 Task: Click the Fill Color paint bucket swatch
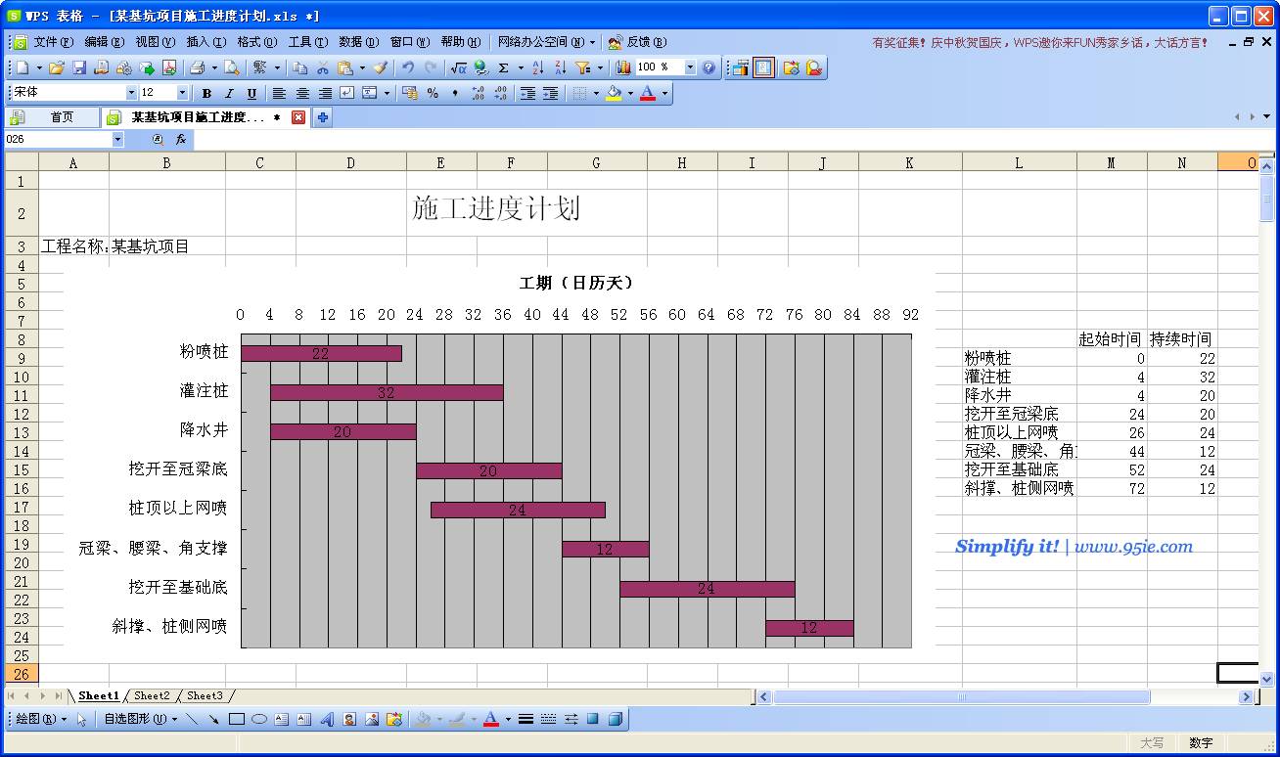pyautogui.click(x=614, y=93)
